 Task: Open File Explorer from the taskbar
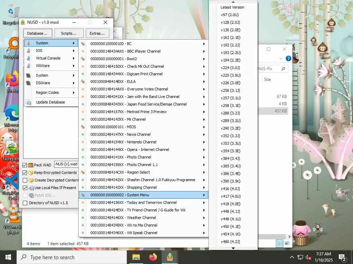[x=136, y=257]
